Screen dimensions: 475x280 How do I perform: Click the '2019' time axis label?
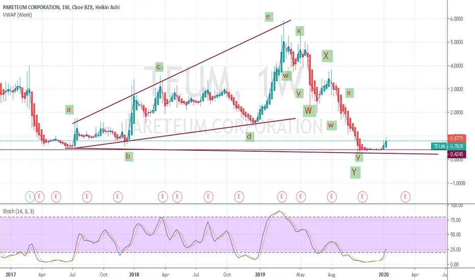click(260, 274)
